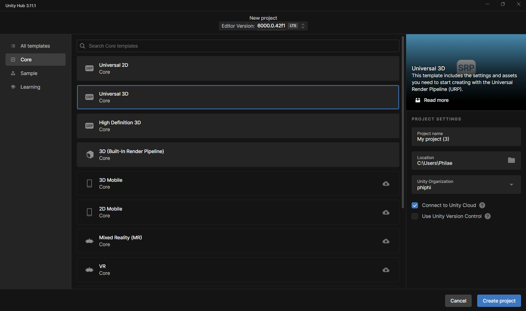Choose the 3D (Built-In Render Pipeline) template
Viewport: 526px width, 311px height.
pyautogui.click(x=238, y=155)
